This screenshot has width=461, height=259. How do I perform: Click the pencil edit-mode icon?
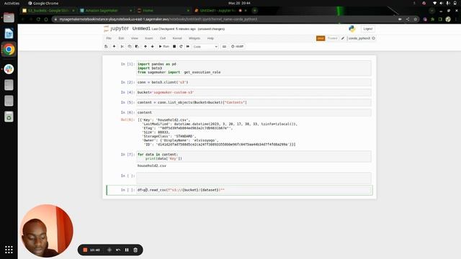pyautogui.click(x=343, y=38)
